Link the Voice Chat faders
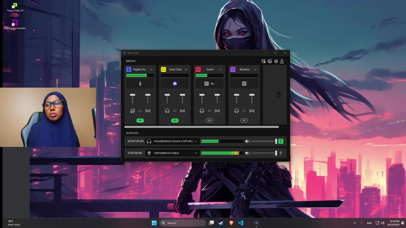Screen dimensions: 406x228 click(175, 111)
